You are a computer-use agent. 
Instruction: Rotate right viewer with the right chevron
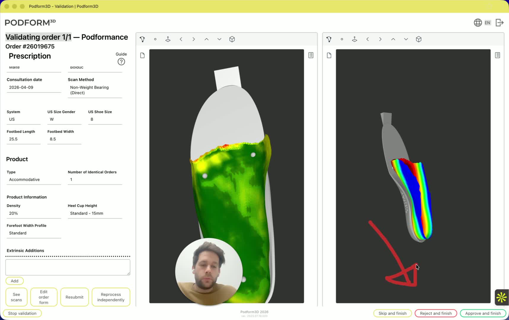(x=380, y=39)
